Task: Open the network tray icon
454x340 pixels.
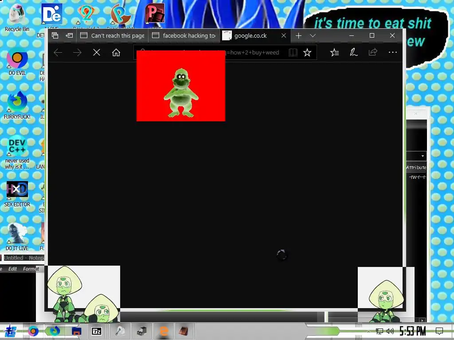Action: pyautogui.click(x=380, y=331)
